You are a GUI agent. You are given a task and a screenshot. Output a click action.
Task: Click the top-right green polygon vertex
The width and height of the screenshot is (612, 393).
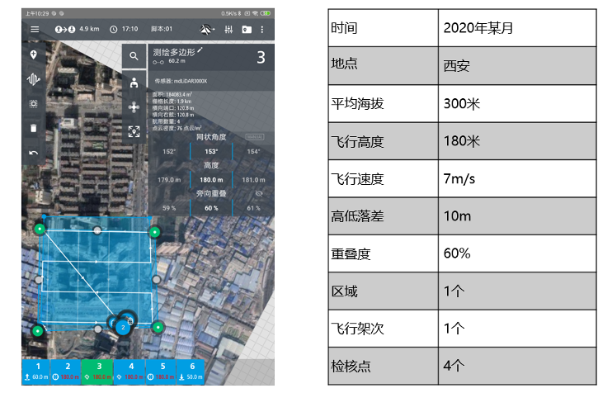[153, 233]
